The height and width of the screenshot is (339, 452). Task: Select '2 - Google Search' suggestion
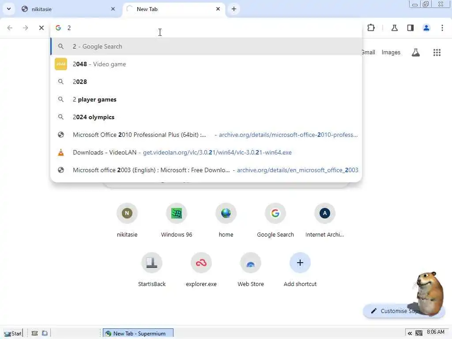pos(206,46)
